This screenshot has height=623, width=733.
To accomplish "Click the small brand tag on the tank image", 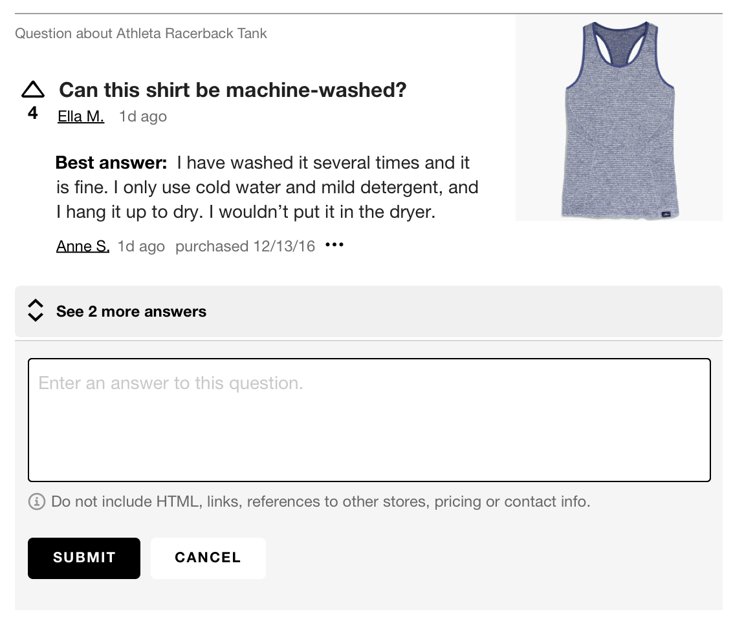I will [x=666, y=215].
